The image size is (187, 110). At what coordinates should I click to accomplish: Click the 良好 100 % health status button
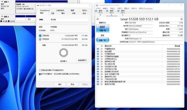click(x=103, y=29)
